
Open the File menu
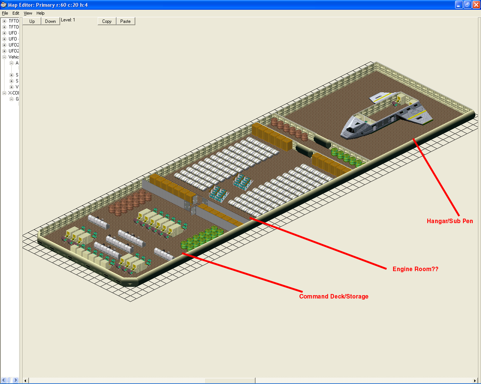click(5, 13)
